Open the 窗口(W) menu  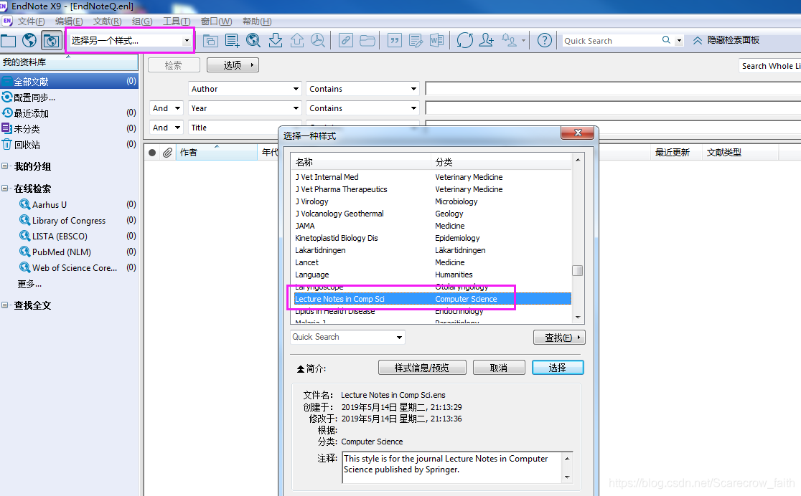pyautogui.click(x=216, y=22)
